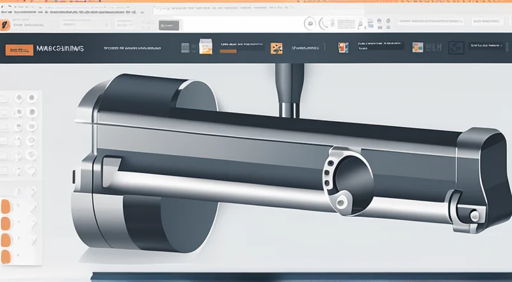Image resolution: width=512 pixels, height=282 pixels.
Task: Toggle the first orange switch in the left panel
Action: (x=6, y=206)
